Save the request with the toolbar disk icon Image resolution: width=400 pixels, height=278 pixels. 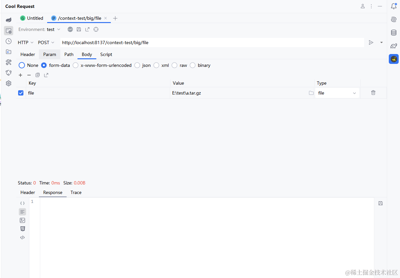click(x=79, y=29)
